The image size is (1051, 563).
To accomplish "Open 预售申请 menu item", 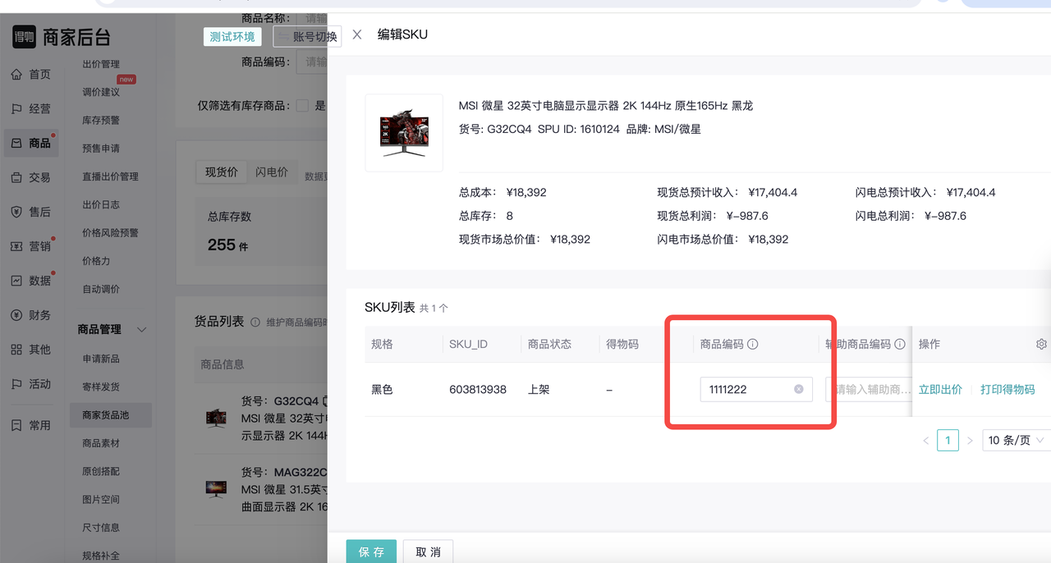I will click(x=101, y=149).
